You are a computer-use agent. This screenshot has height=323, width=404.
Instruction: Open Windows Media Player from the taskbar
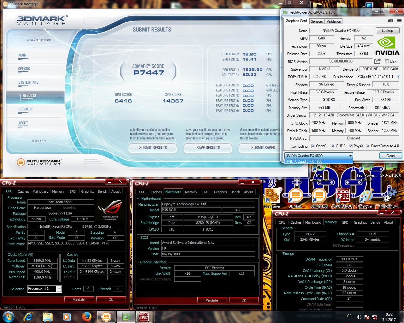(67, 316)
